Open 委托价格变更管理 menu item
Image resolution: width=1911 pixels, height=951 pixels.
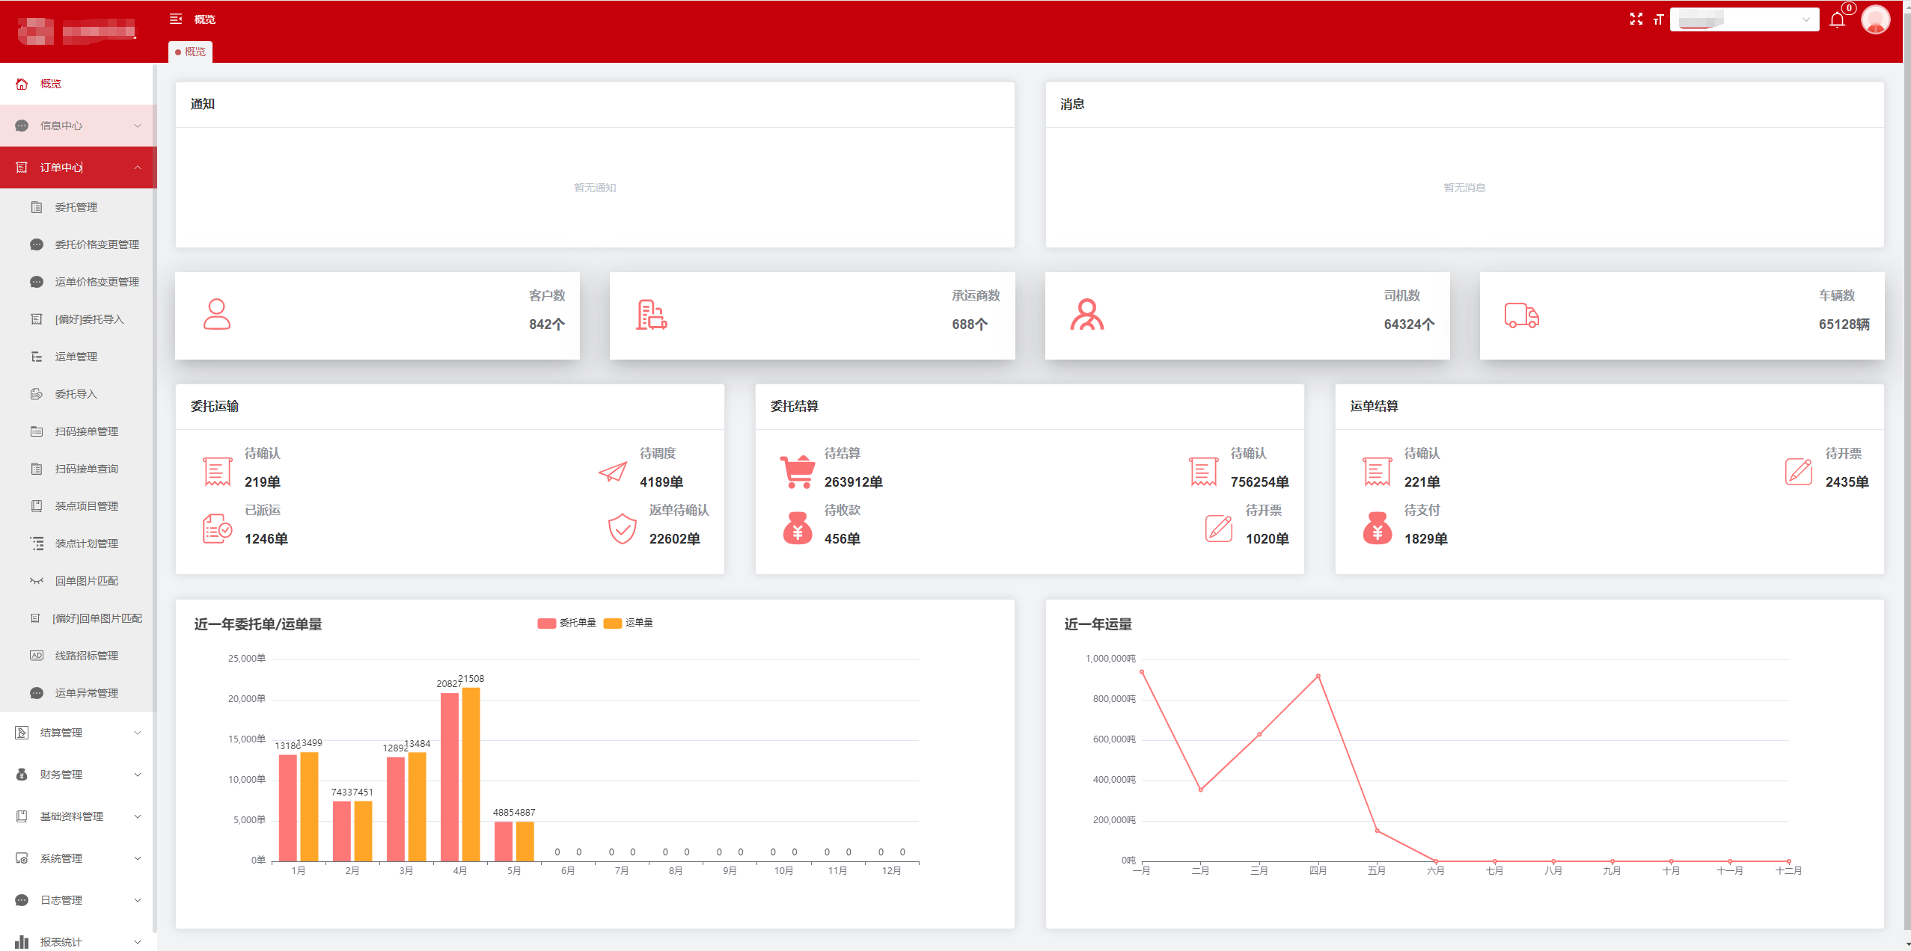coord(78,244)
